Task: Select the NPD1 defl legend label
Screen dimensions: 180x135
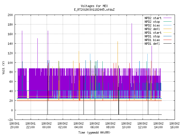Action: pos(152,44)
